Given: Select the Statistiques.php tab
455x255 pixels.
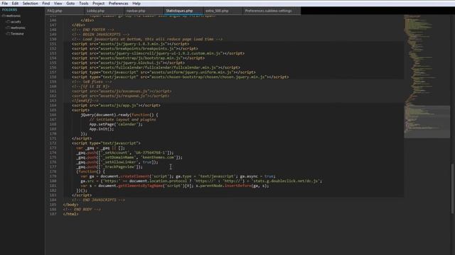Looking at the screenshot, I should [183, 11].
